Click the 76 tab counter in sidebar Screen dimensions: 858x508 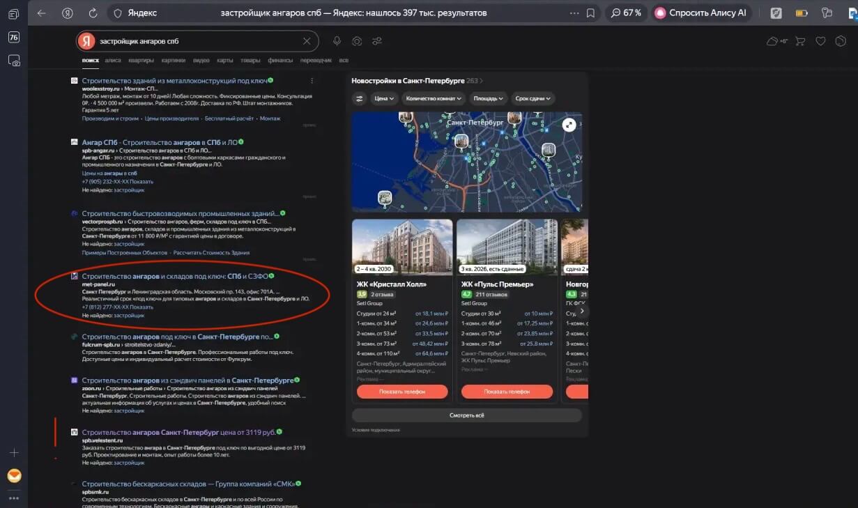(x=14, y=38)
